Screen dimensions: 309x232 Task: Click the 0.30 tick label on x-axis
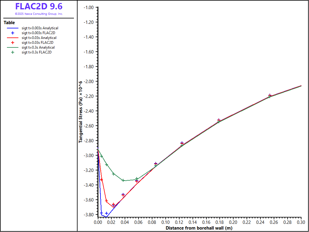pos(301,223)
